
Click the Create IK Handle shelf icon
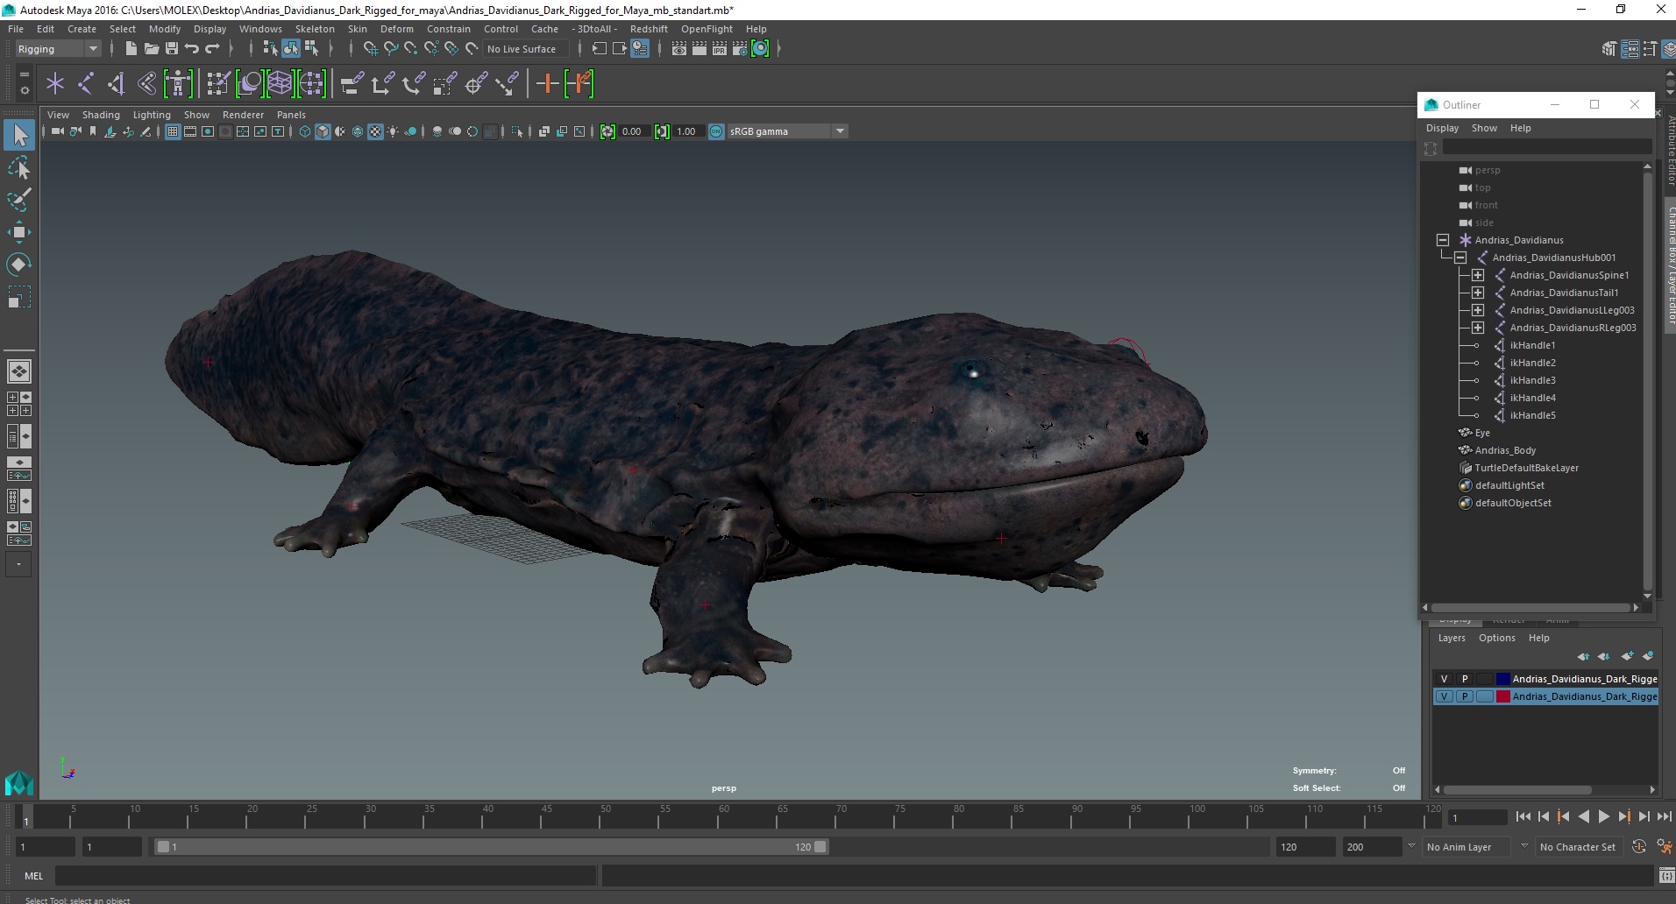[x=116, y=84]
